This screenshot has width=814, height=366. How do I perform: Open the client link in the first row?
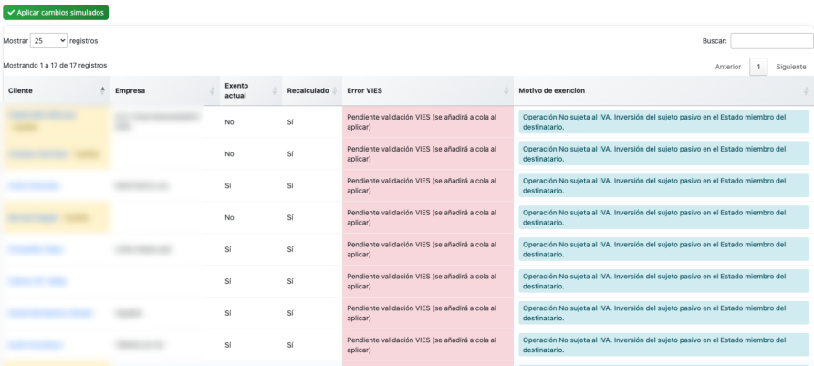click(x=41, y=116)
